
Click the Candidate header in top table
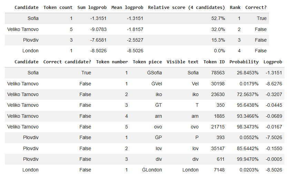point(27,8)
